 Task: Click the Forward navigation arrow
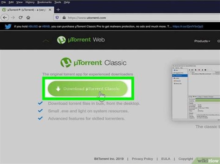point(13,18)
